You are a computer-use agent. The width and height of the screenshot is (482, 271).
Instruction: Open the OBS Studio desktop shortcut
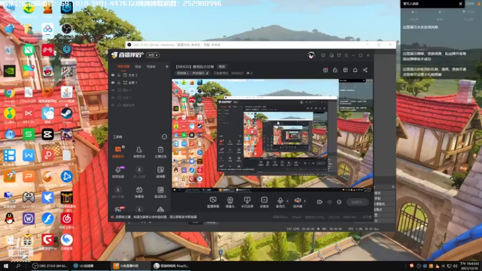(x=66, y=31)
